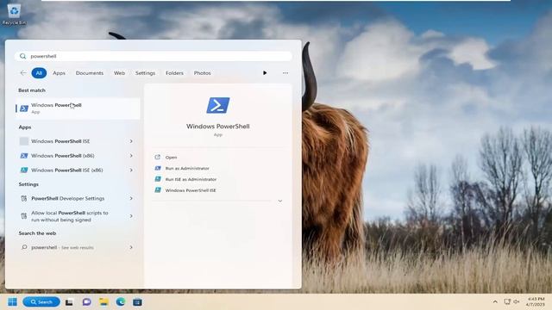Click Open in the PowerShell preview pane
This screenshot has width=552, height=310.
171,158
